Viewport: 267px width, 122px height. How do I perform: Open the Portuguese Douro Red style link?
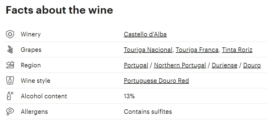[x=156, y=81]
